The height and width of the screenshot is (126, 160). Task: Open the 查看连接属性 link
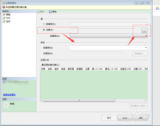tap(9, 95)
